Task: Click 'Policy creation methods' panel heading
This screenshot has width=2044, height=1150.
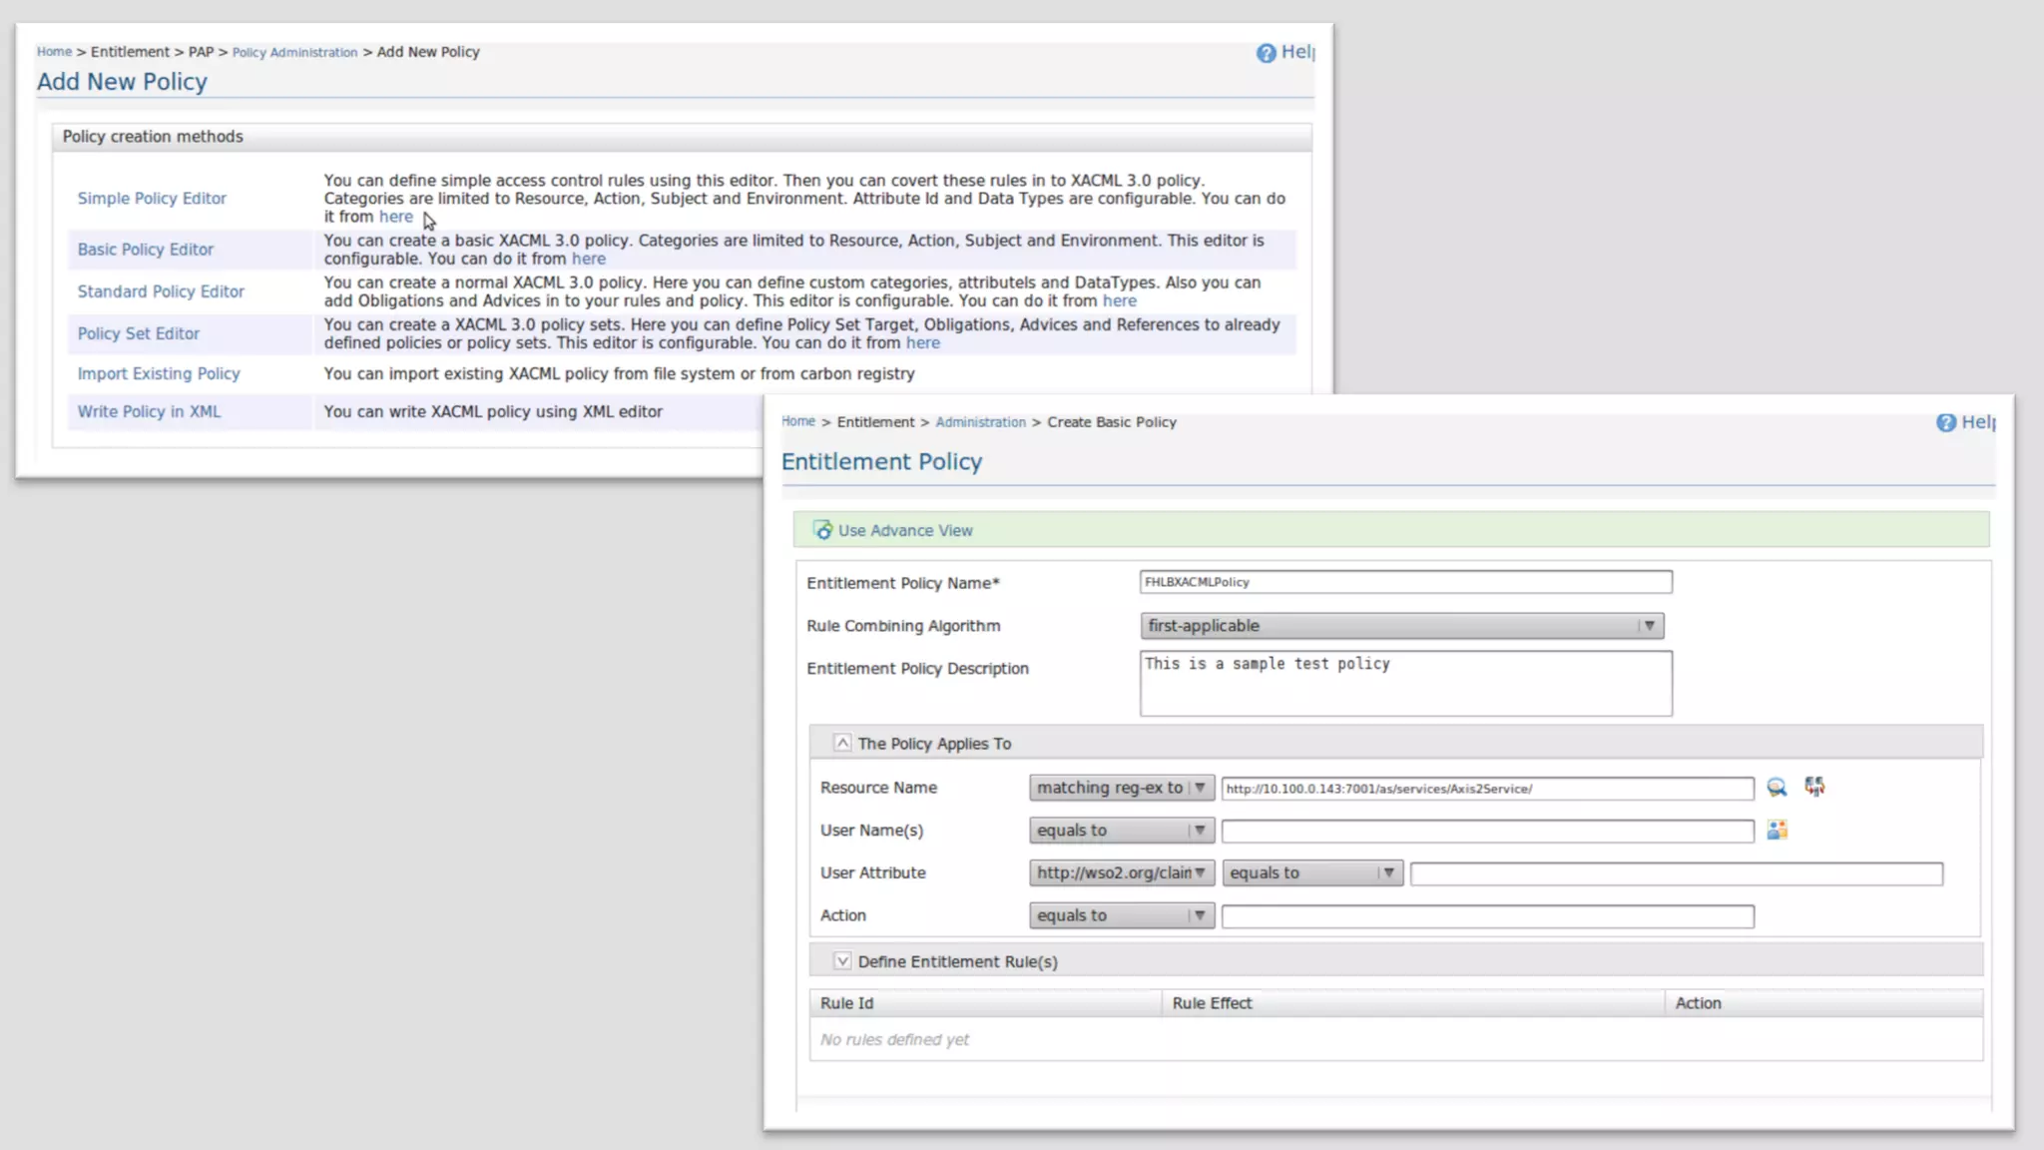Action: (x=153, y=137)
